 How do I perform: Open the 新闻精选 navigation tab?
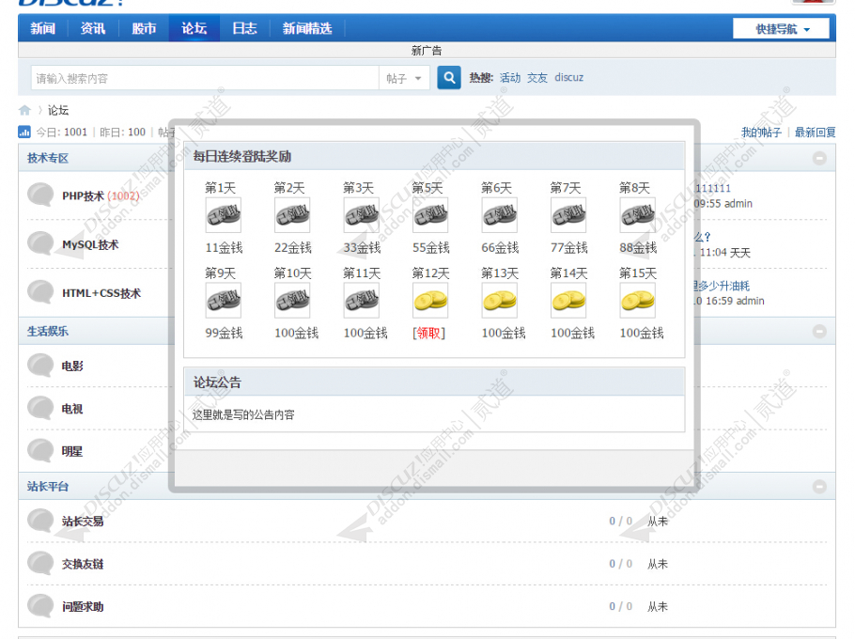307,28
